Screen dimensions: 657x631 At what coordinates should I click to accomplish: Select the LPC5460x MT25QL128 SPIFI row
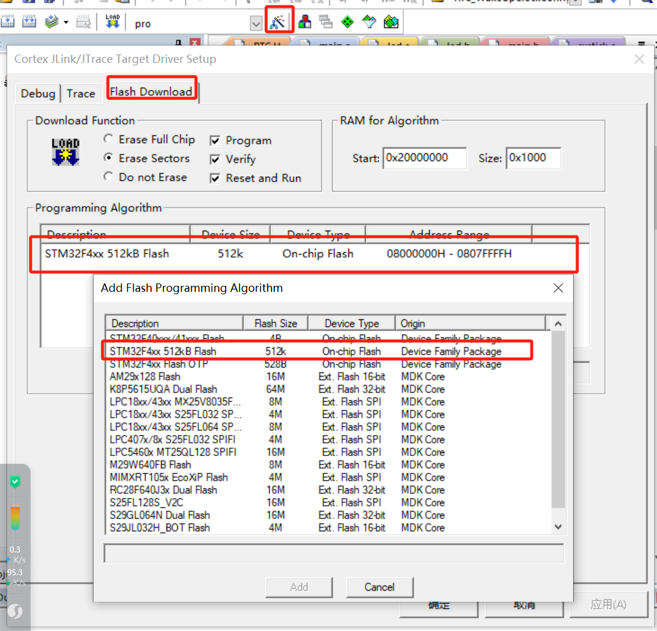click(x=328, y=452)
